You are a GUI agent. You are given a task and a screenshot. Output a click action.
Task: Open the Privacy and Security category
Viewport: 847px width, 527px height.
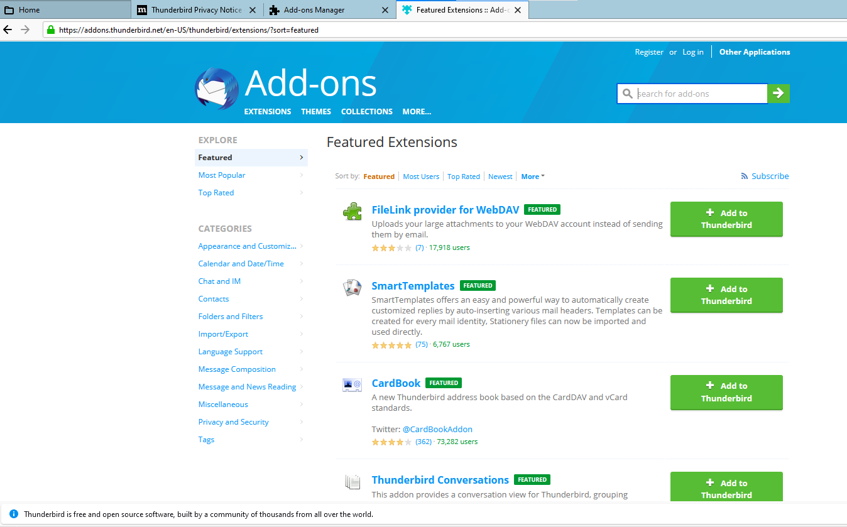click(x=251, y=422)
